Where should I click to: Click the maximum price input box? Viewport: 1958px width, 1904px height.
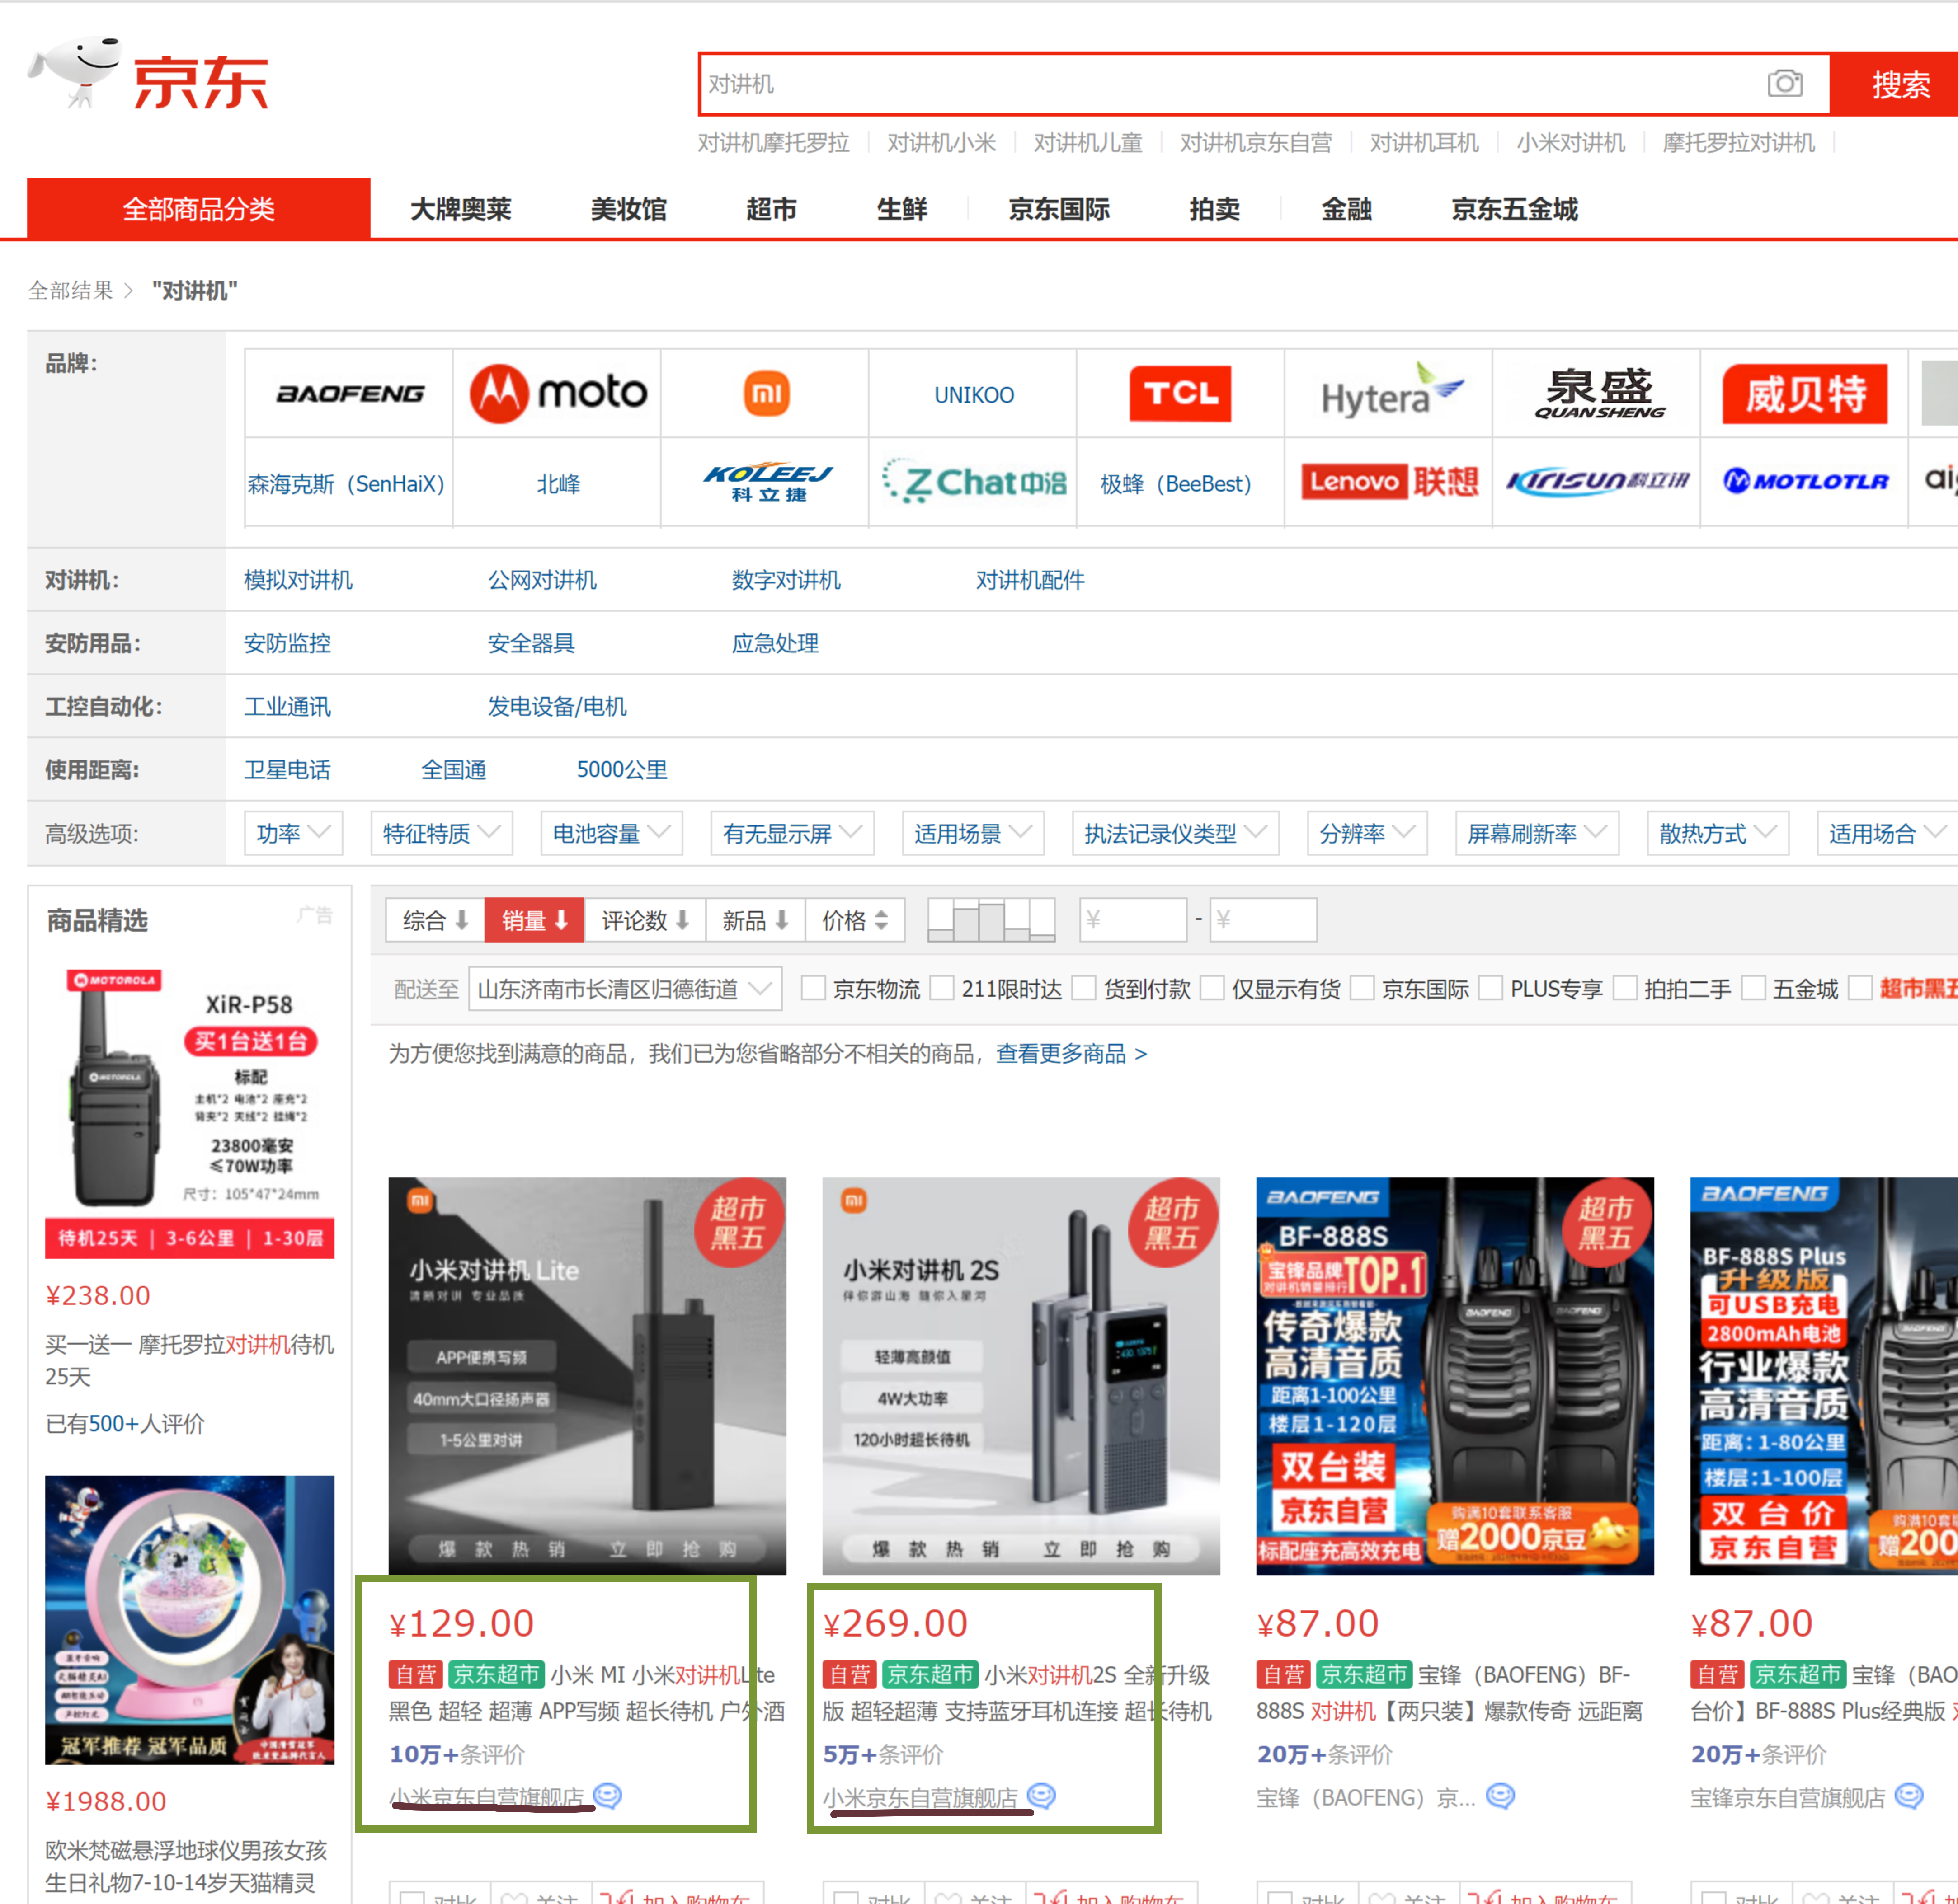click(1263, 919)
